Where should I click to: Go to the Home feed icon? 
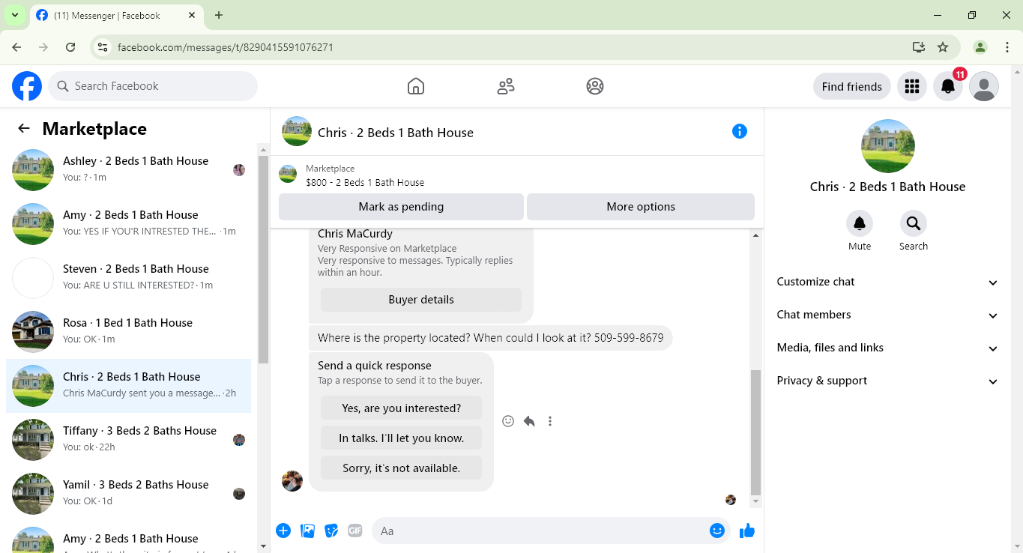click(416, 86)
